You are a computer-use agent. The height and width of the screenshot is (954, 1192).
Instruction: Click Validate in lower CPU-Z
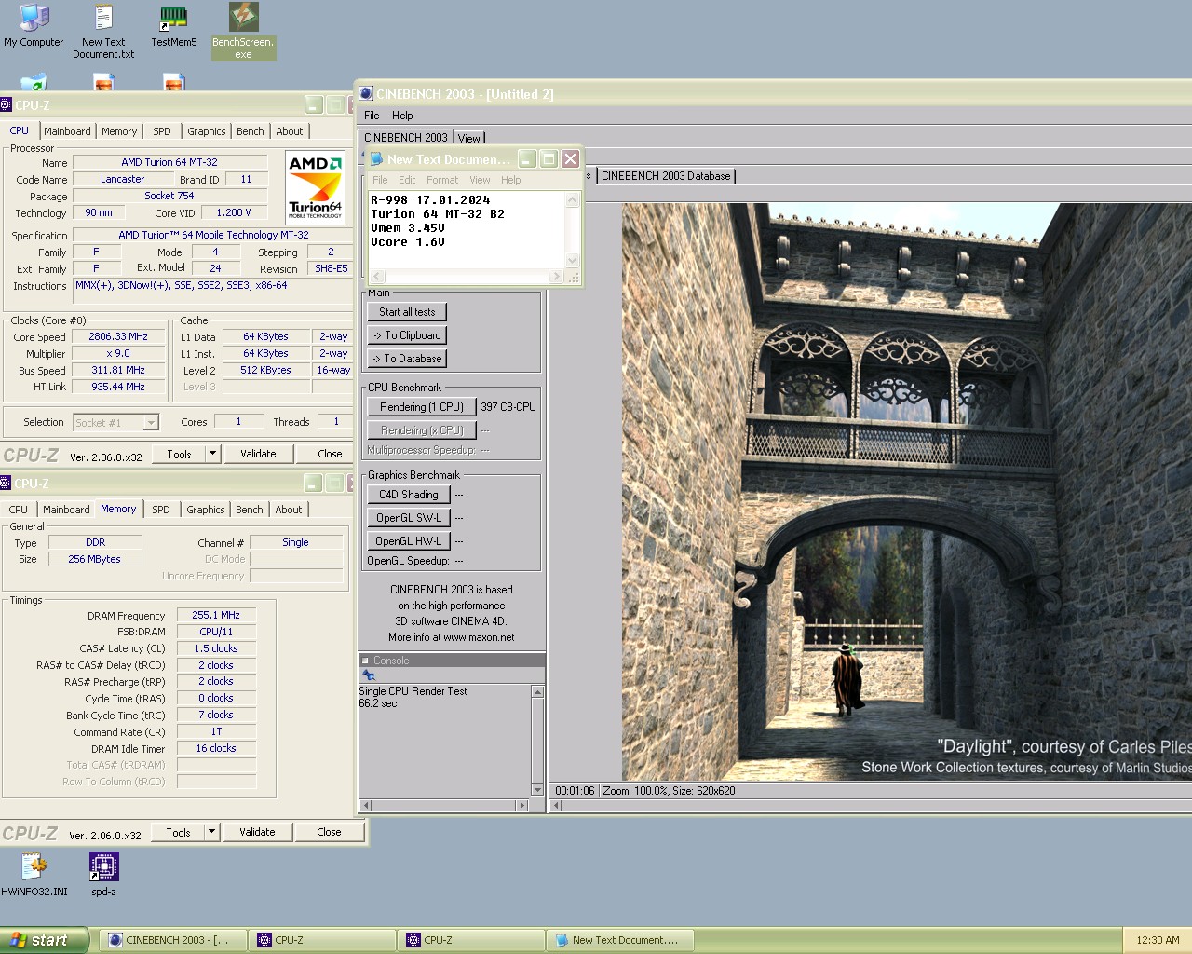pos(257,832)
